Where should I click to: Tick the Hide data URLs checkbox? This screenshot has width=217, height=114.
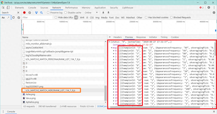(x=56, y=17)
